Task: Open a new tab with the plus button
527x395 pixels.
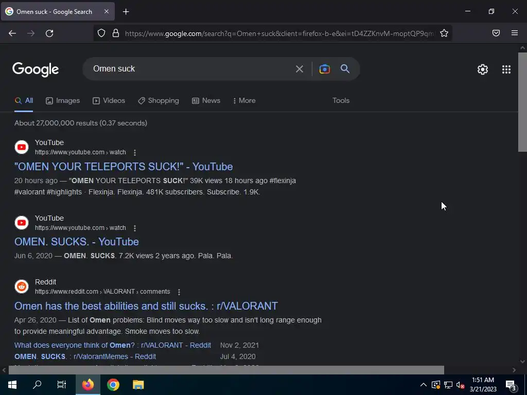Action: click(x=126, y=12)
